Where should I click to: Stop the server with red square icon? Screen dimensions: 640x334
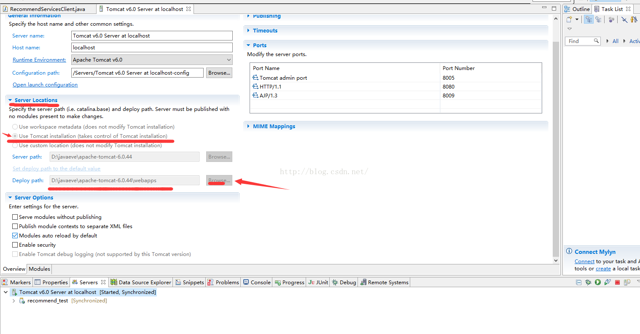617,283
